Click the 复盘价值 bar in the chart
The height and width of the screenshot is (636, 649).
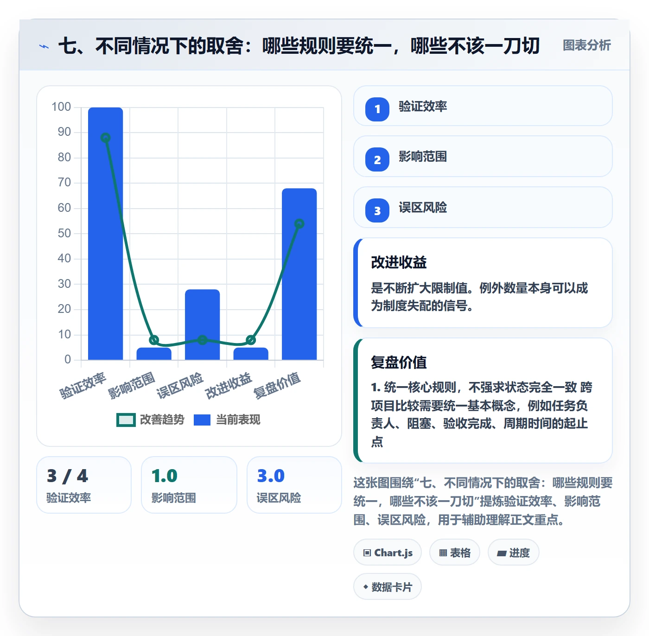tap(299, 274)
